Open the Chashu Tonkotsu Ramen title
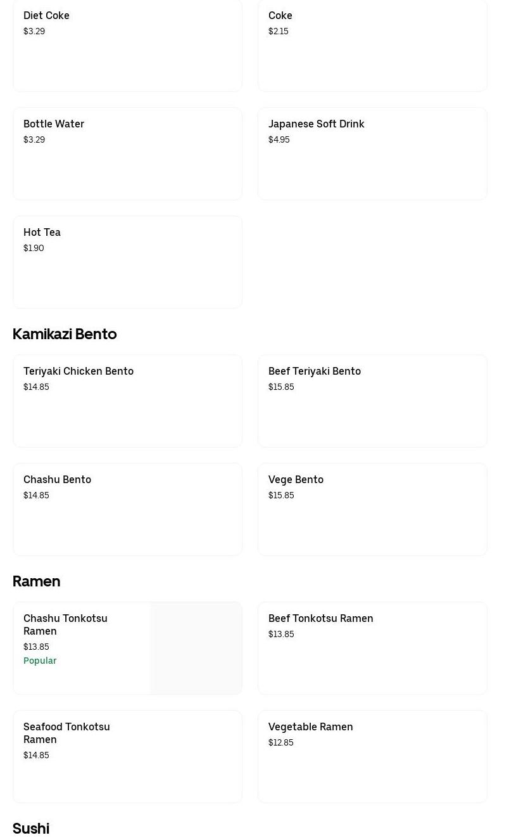509x840 pixels. (x=65, y=624)
